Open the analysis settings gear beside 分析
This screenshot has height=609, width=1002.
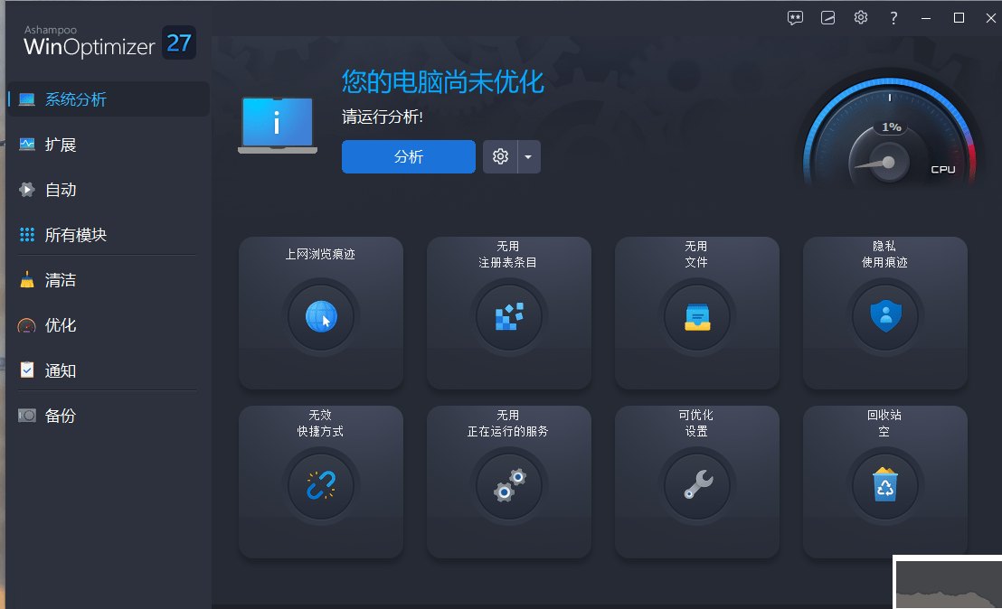point(501,156)
